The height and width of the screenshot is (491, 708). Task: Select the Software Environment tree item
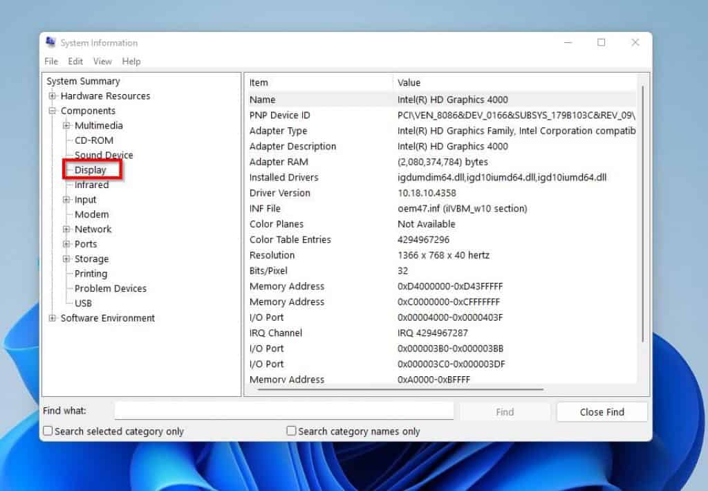point(107,318)
